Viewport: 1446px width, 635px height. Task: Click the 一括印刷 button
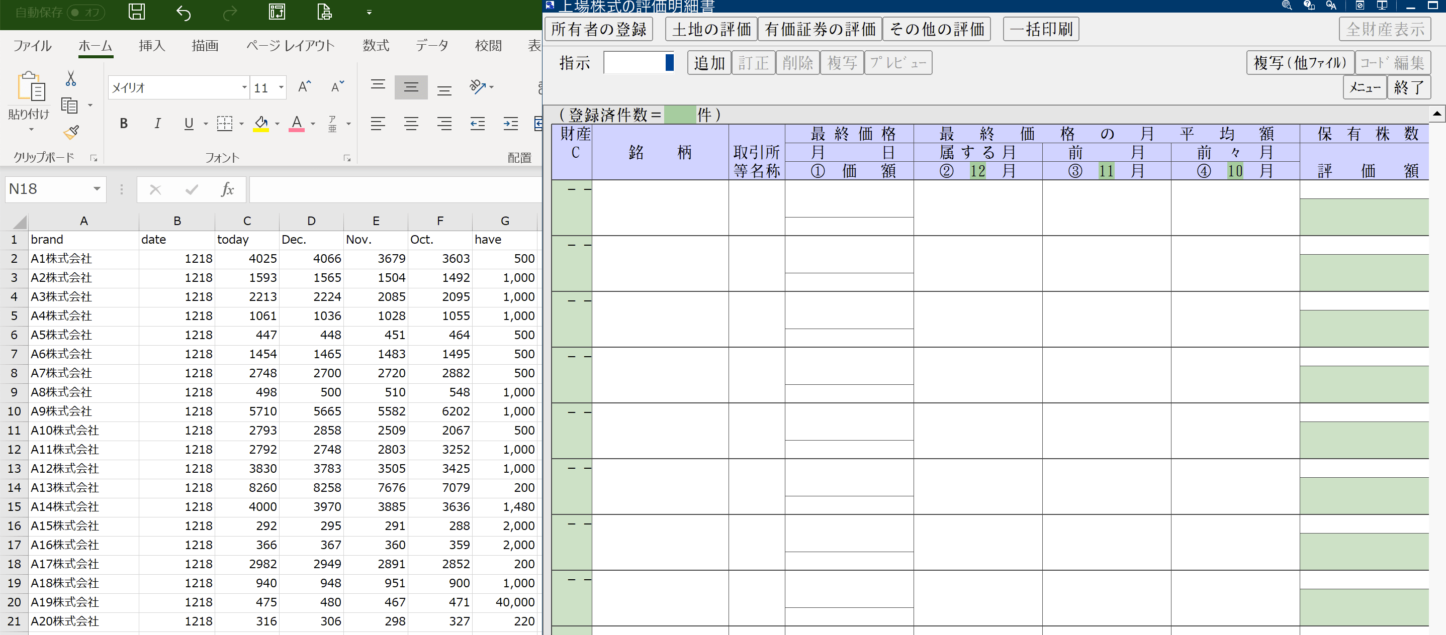(x=1041, y=29)
